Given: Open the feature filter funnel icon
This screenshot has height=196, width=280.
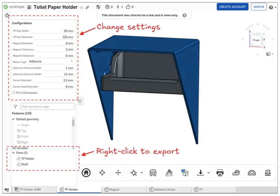Looking at the screenshot, I should (x=15, y=107).
